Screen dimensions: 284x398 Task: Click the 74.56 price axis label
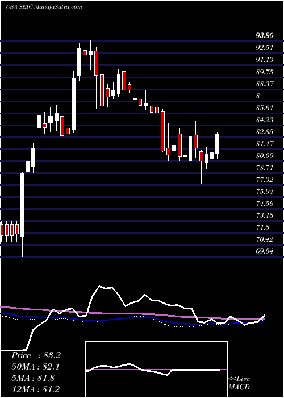265,204
